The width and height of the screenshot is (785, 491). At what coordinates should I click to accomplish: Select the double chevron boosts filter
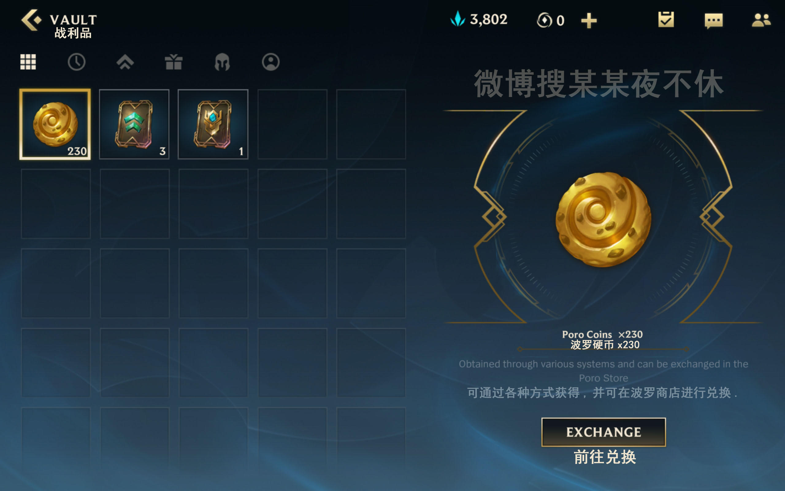pos(125,62)
